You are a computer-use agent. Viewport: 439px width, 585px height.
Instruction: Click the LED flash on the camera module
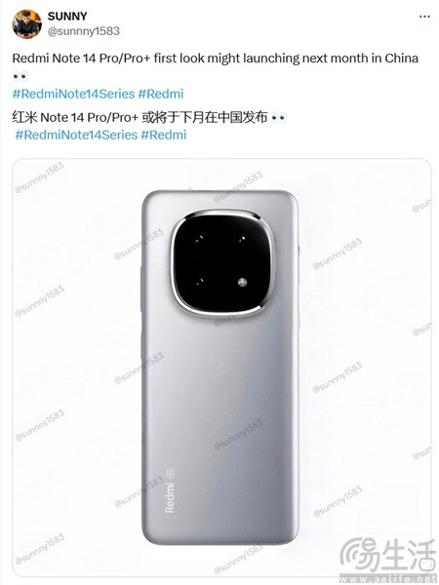(243, 282)
